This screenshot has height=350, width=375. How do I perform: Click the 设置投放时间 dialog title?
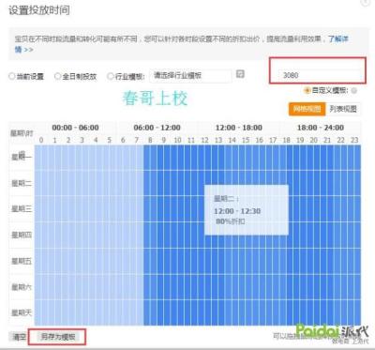(x=39, y=10)
